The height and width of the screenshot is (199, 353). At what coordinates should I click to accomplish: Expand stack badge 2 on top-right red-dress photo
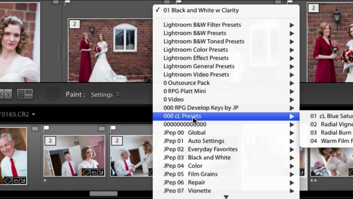click(x=313, y=8)
